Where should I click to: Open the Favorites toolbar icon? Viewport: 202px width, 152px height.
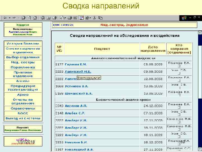49,18
